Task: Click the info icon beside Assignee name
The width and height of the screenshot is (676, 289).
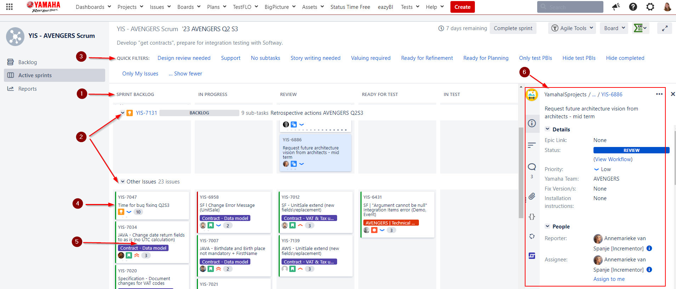Action: (x=649, y=270)
